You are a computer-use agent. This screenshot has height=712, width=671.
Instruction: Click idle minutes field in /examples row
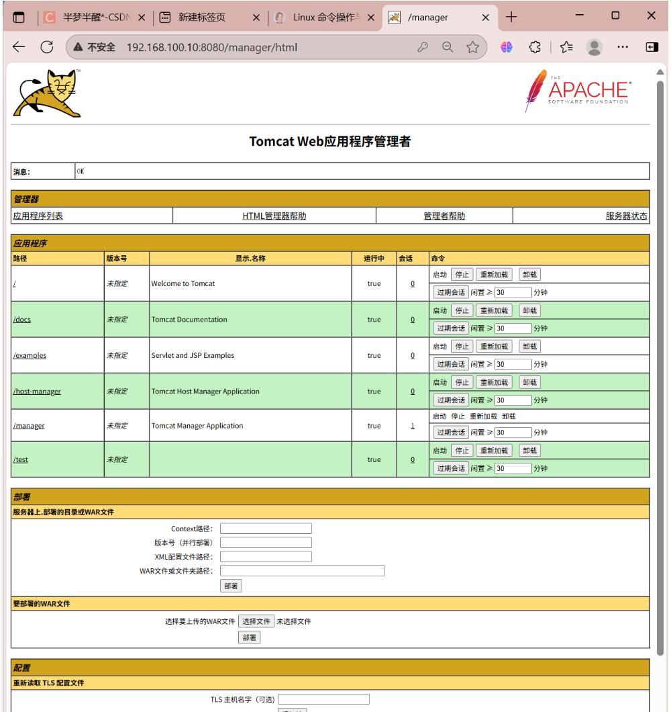tap(513, 364)
